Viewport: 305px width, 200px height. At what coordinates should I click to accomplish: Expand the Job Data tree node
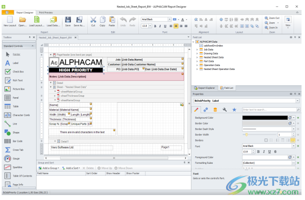point(197,50)
